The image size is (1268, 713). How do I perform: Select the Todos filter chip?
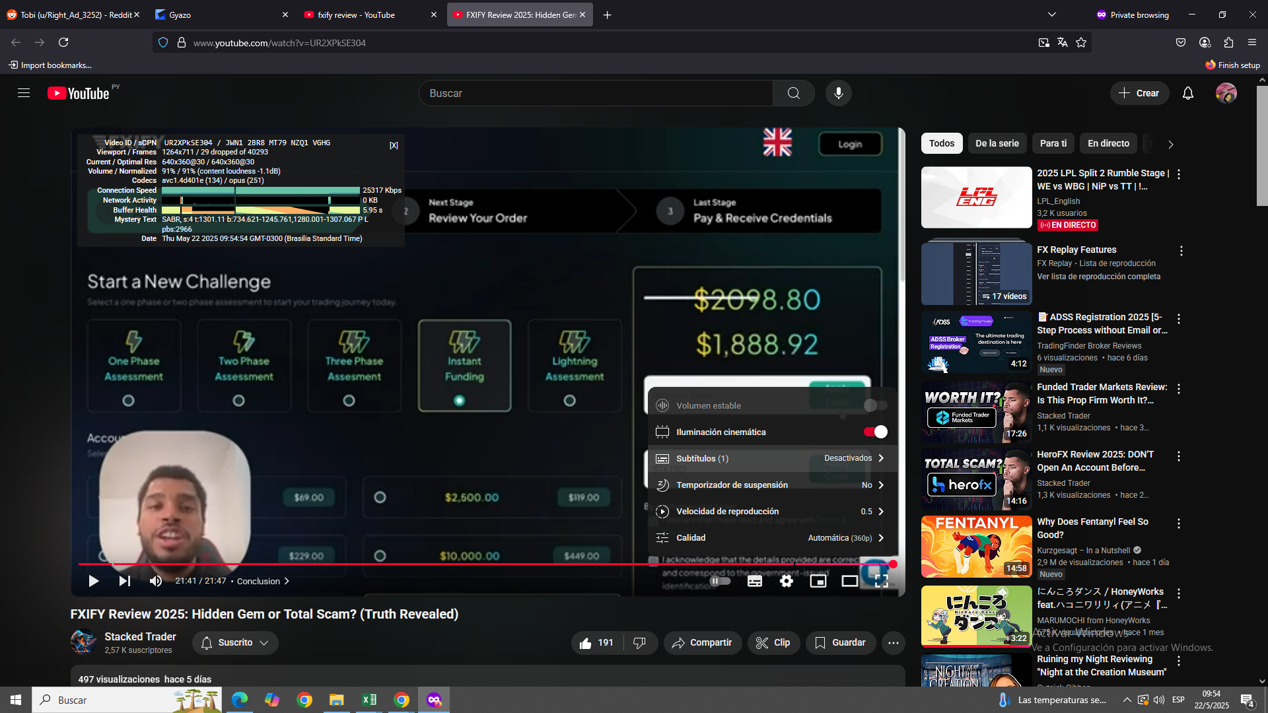pos(942,143)
